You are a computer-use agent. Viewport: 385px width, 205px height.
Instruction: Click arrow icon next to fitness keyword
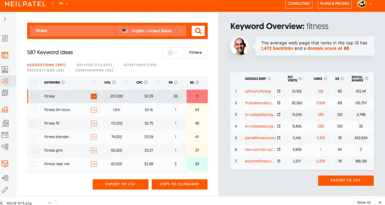coord(94,96)
